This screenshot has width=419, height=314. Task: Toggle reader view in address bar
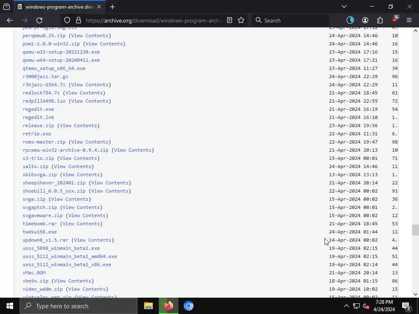pyautogui.click(x=230, y=20)
